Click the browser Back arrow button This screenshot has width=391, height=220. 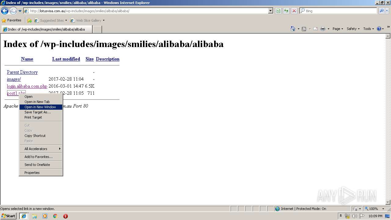5,11
